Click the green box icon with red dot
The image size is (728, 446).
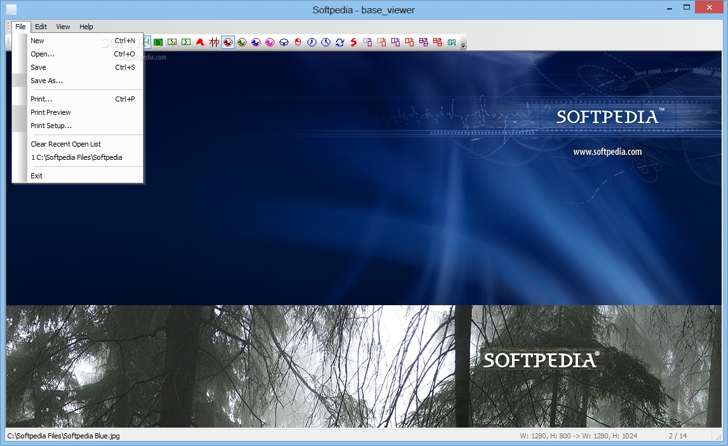(172, 42)
